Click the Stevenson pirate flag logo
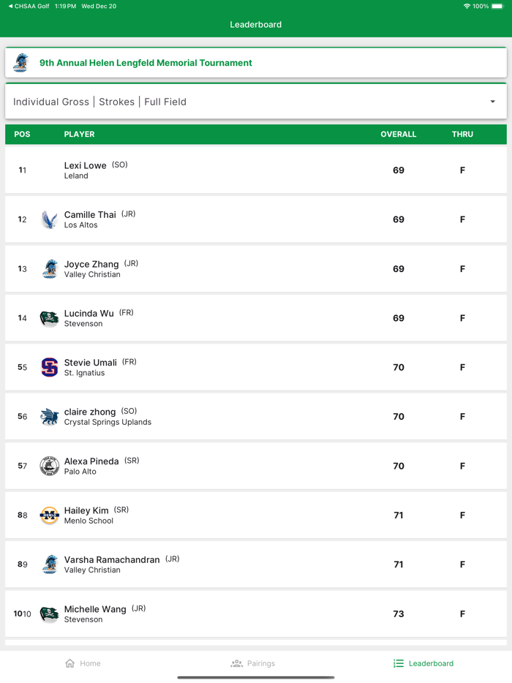The width and height of the screenshot is (512, 683). tap(49, 318)
